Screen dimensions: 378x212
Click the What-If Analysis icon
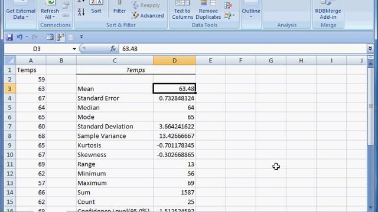[x=227, y=16]
